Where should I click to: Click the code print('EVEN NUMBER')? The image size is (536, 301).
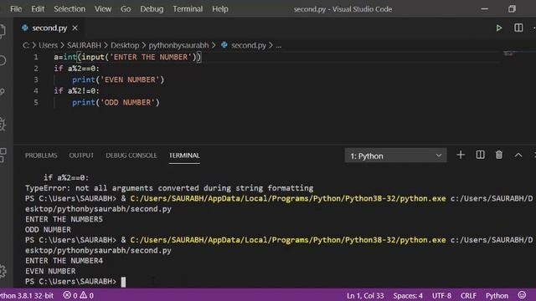click(118, 80)
